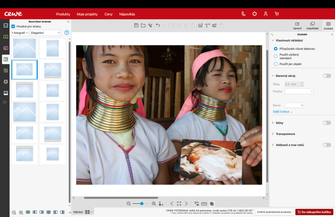Screen dimensions: 335x217
Task: Click the Do nákupního košíku button
Action: pos(314,212)
